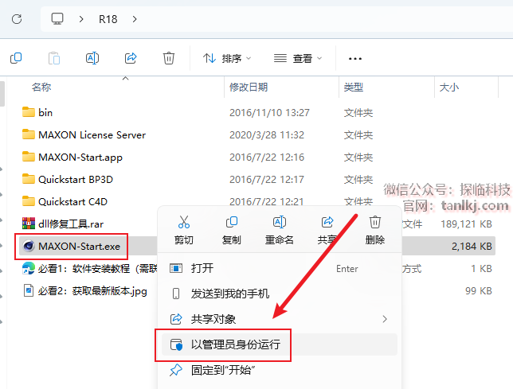Click the refresh icon in address bar
The height and width of the screenshot is (389, 513).
click(17, 19)
